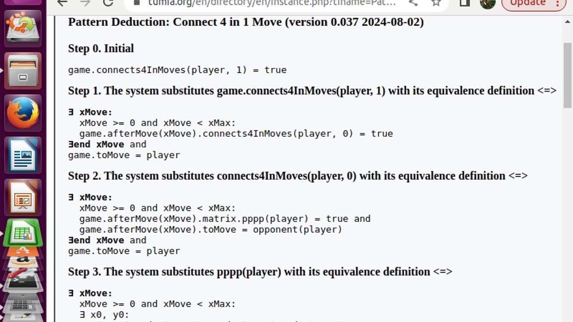Screen dimensions: 573x322
Task: Click the 'Step 0. Initial' heading
Action: click(101, 48)
